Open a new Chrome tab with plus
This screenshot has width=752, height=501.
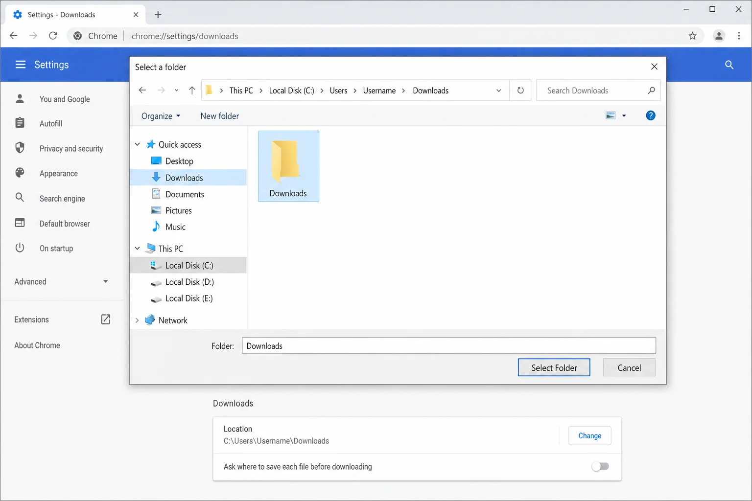[158, 15]
